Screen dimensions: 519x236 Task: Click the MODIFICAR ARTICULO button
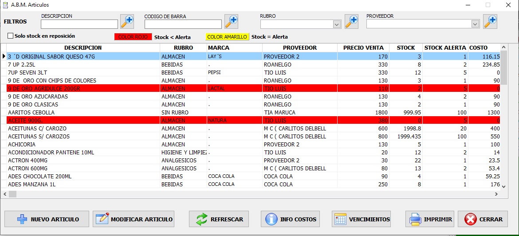coord(134,219)
